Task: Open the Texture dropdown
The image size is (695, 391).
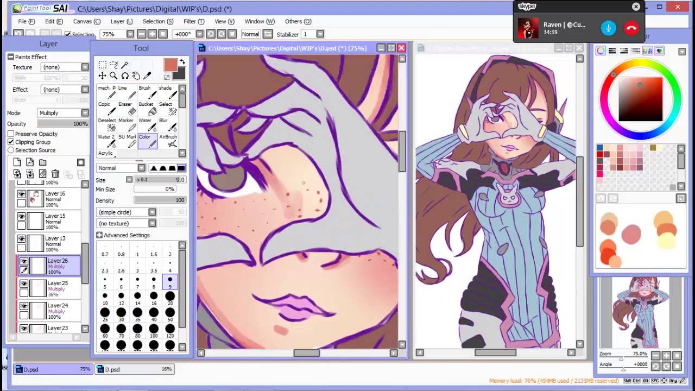Action: [x=65, y=67]
